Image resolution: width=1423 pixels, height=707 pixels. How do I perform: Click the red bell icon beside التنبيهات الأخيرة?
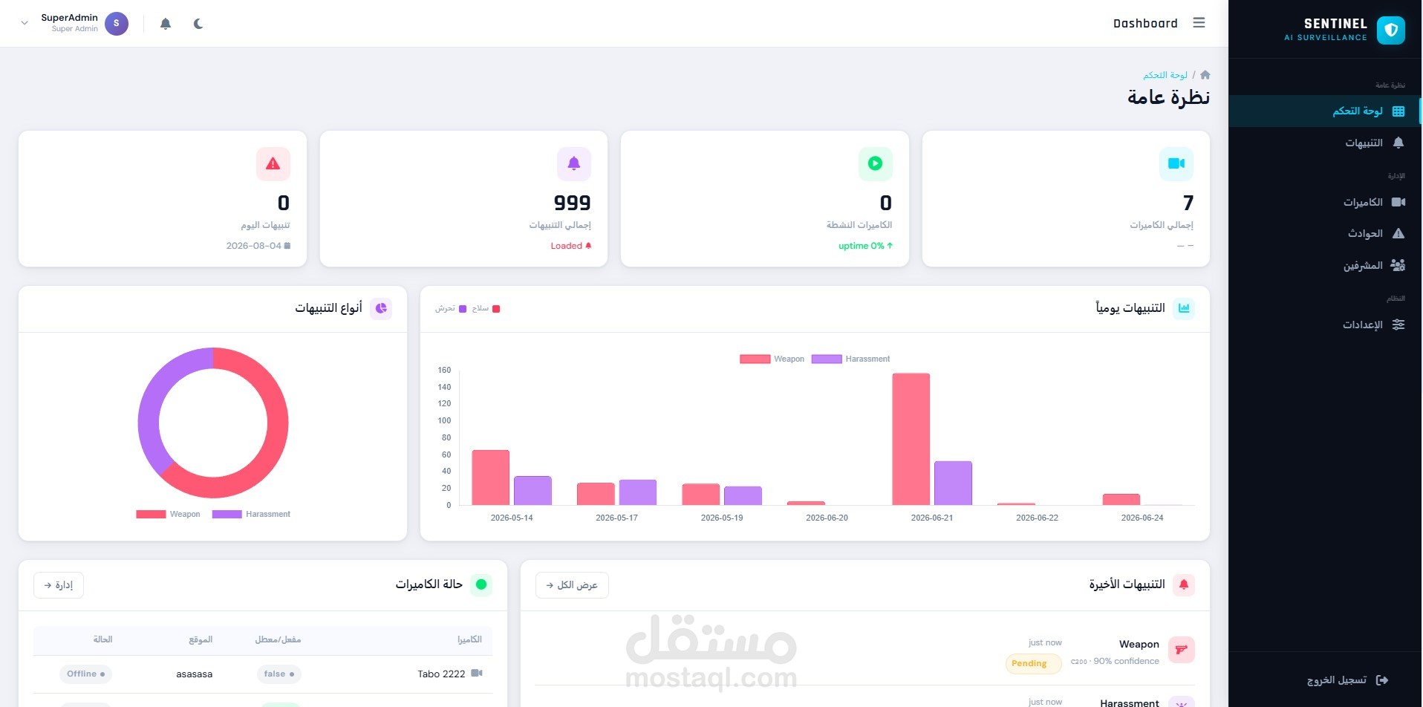click(x=1184, y=584)
